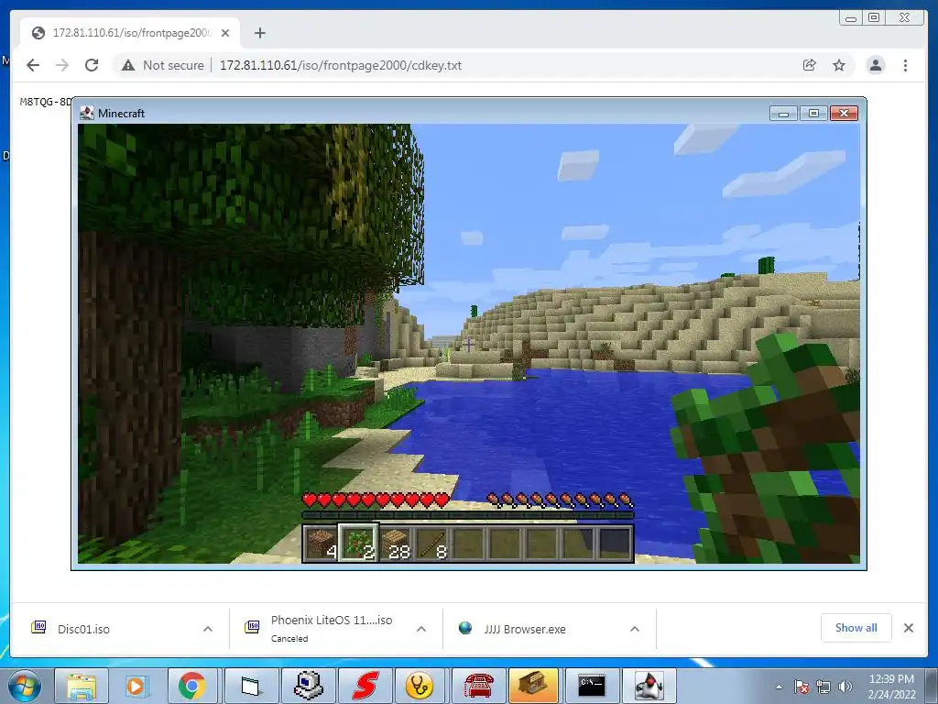The image size is (938, 704).
Task: Select the sapling hotbar slot with 2
Action: tap(358, 544)
